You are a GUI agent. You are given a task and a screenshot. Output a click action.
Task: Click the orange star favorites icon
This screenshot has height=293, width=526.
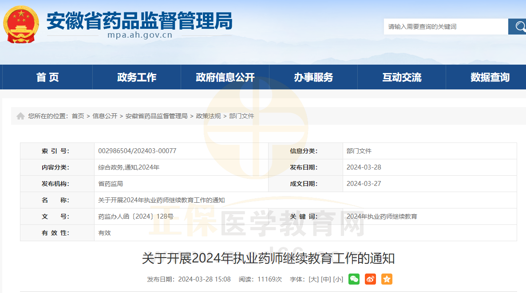click(x=387, y=279)
